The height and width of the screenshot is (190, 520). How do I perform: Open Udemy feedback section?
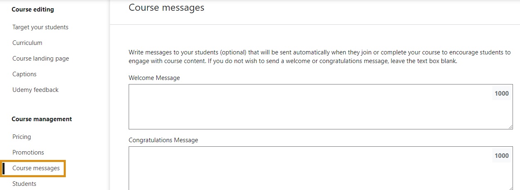pos(36,90)
